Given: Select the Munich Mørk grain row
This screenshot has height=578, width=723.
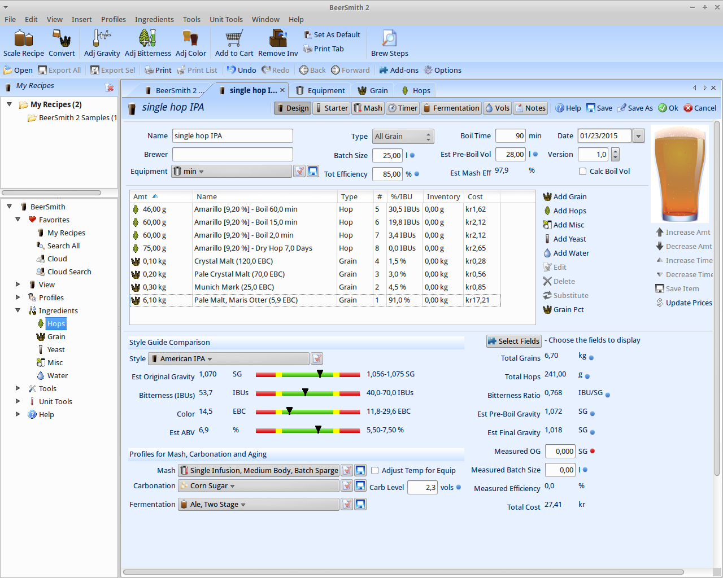Looking at the screenshot, I should click(x=315, y=287).
